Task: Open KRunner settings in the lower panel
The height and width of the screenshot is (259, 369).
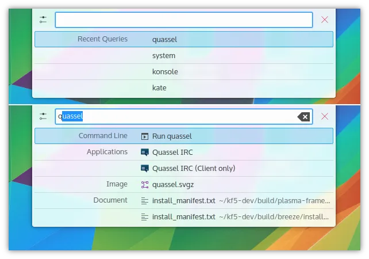Action: 43,116
